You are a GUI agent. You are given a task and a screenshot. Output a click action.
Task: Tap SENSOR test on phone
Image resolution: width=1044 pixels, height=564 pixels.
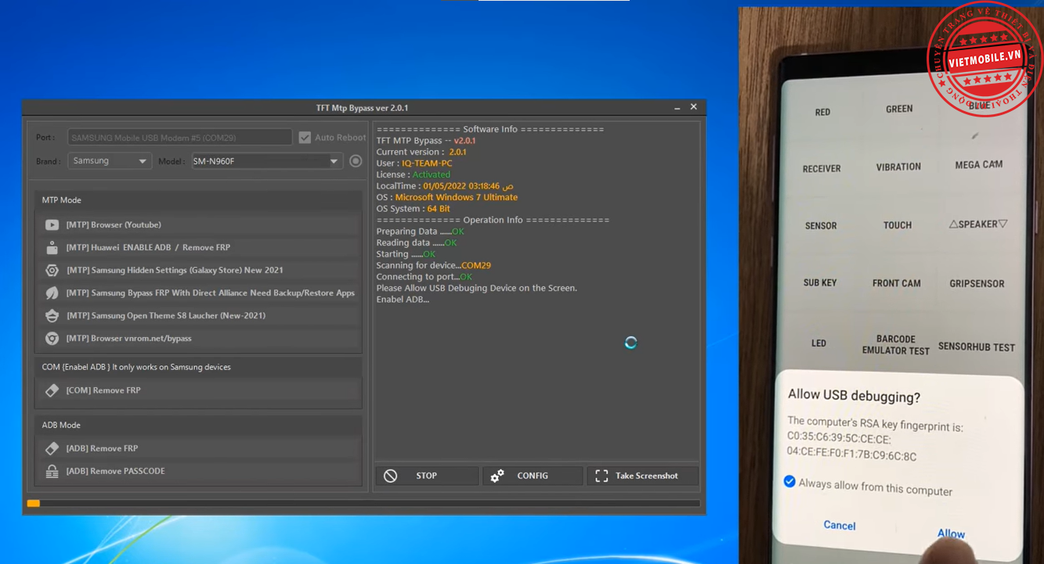[821, 226]
